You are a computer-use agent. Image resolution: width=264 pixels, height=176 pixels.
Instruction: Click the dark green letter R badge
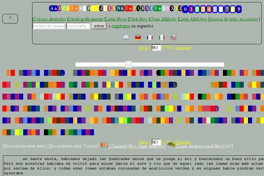pyautogui.click(x=143, y=8)
